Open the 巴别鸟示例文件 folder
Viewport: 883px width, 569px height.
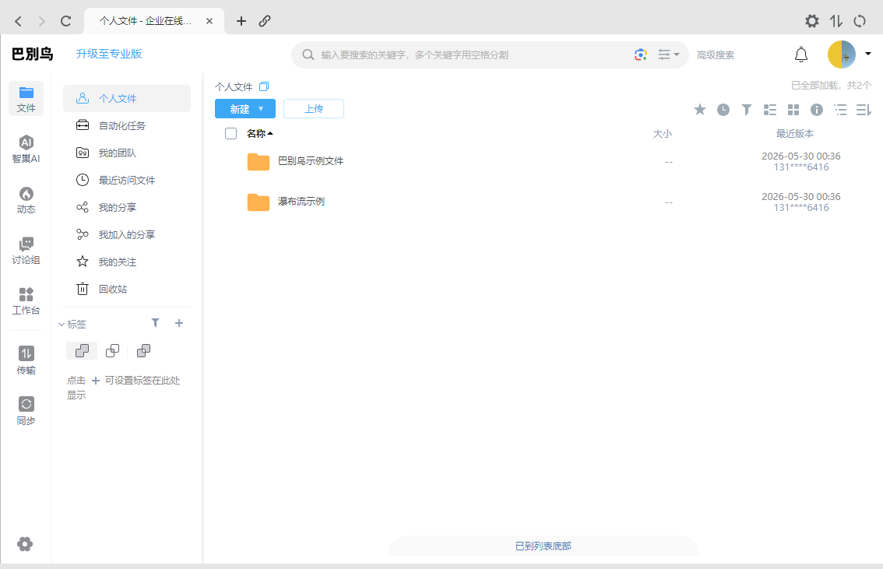310,162
